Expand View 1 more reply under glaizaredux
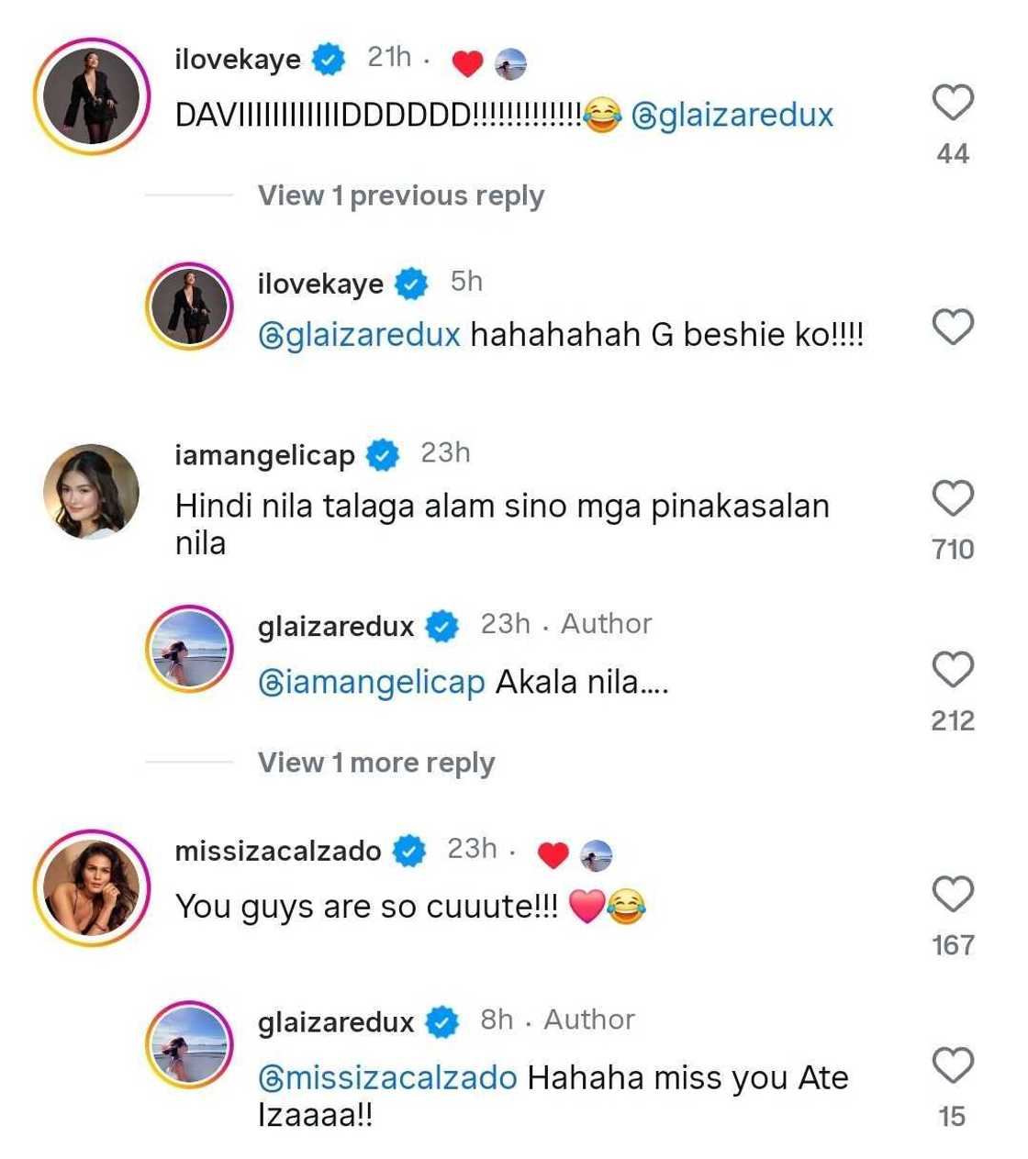Image resolution: width=1028 pixels, height=1159 pixels. (x=377, y=762)
